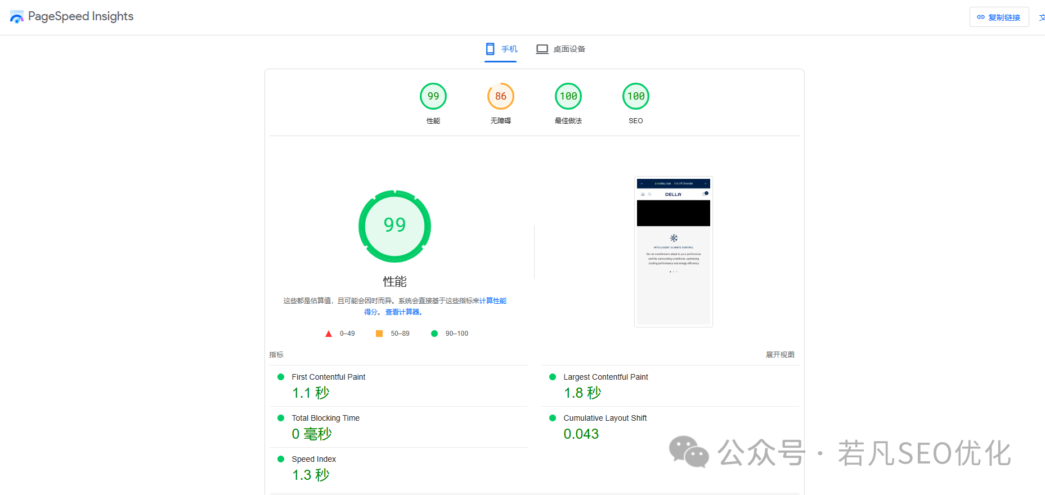Click the page screenshot thumbnail

[x=673, y=251]
